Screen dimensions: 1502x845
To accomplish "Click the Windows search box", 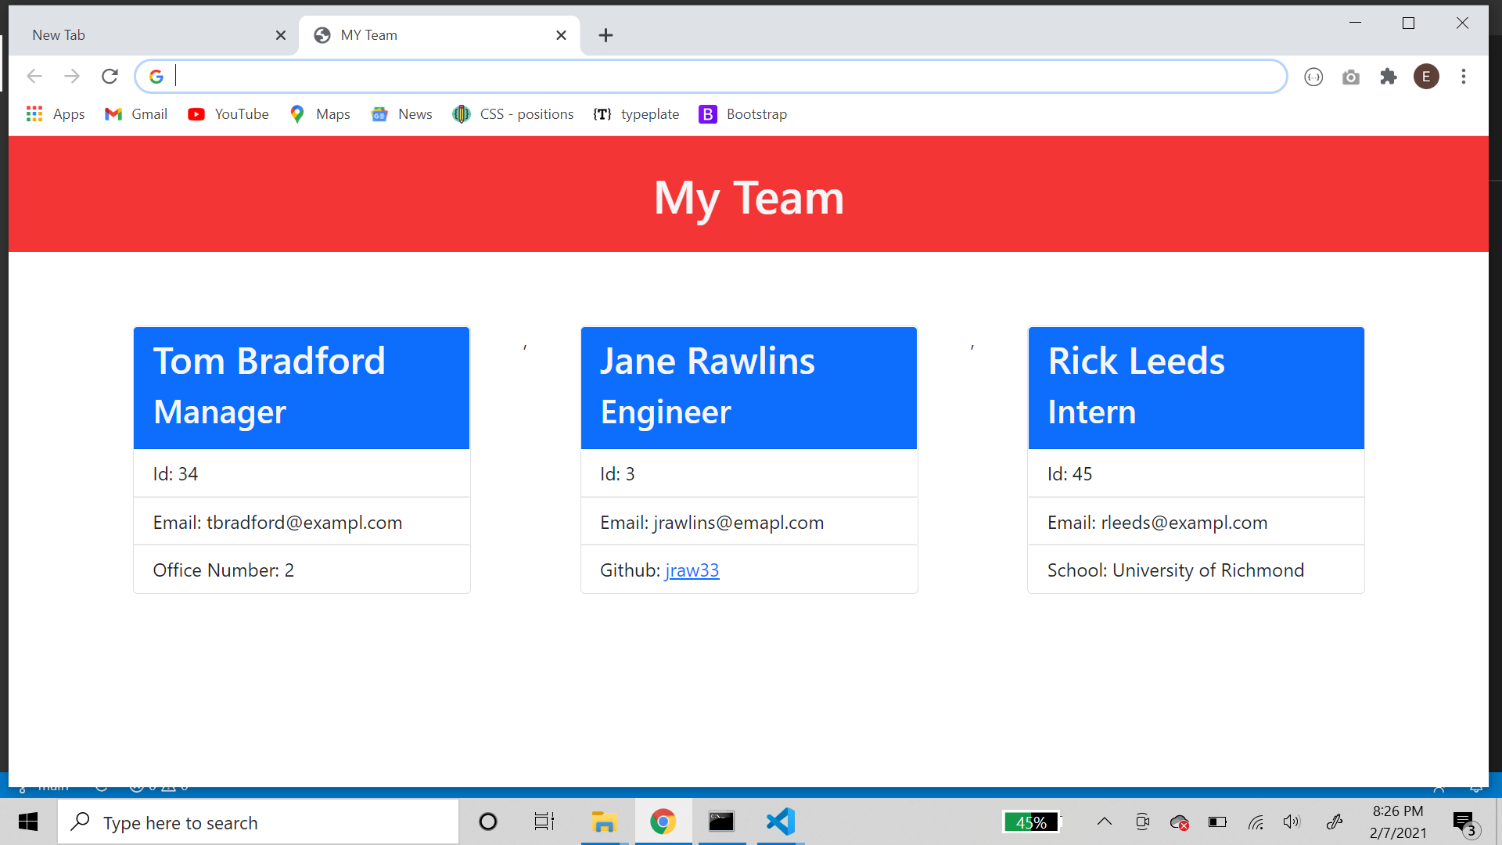I will coord(258,822).
